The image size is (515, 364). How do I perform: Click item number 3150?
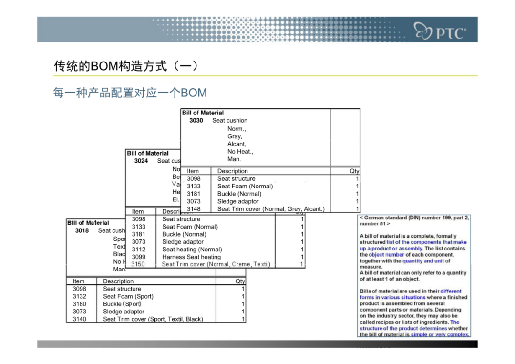coord(138,264)
